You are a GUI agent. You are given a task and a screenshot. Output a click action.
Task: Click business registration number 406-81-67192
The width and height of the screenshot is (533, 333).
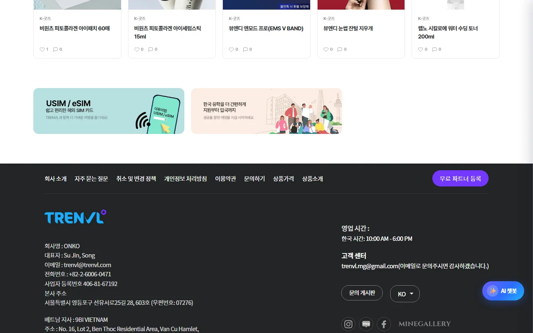(x=100, y=284)
